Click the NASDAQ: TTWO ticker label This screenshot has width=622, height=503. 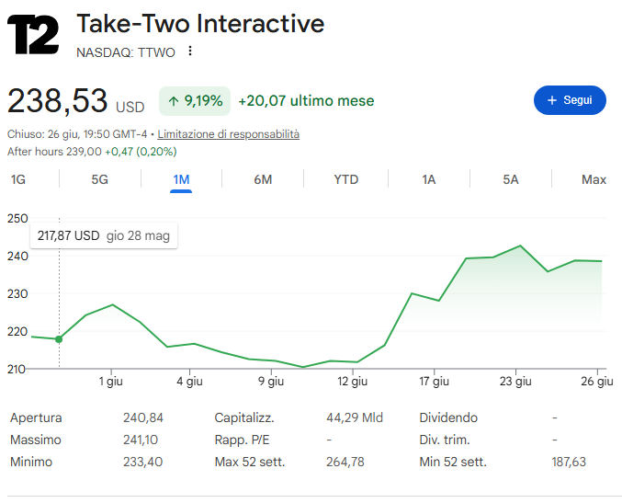(126, 52)
